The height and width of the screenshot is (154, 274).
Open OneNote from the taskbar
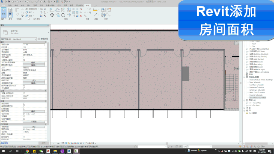click(62, 151)
